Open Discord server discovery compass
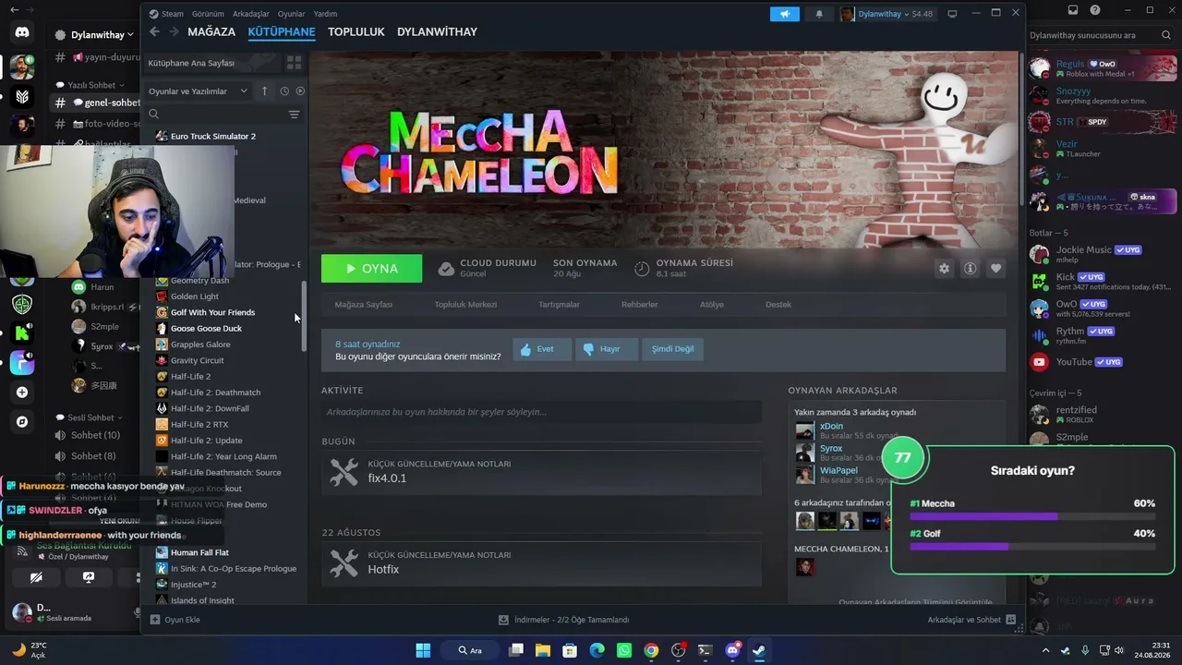 [22, 422]
